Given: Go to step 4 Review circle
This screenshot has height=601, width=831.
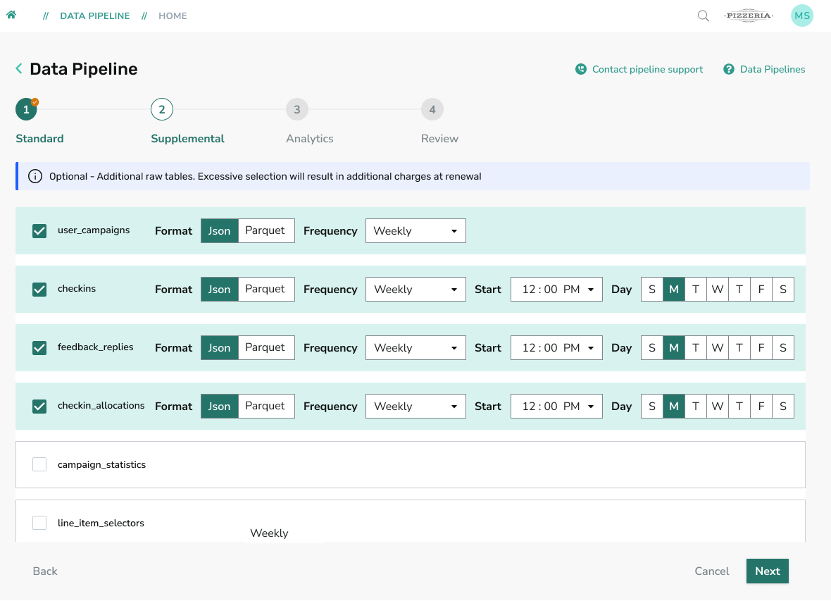Looking at the screenshot, I should pyautogui.click(x=432, y=110).
